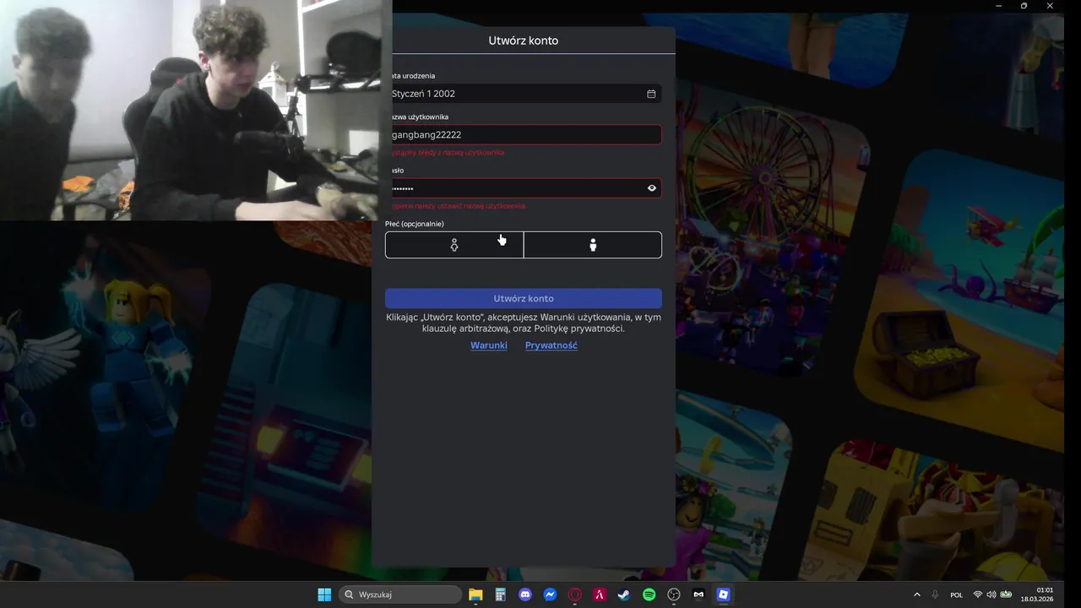Switch the POL input language indicator
This screenshot has width=1081, height=608.
957,594
